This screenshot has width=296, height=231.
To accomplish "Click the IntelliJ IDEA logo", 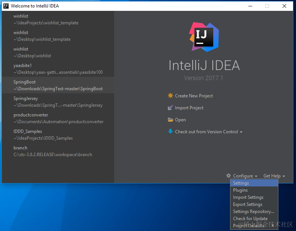I will click(x=204, y=37).
